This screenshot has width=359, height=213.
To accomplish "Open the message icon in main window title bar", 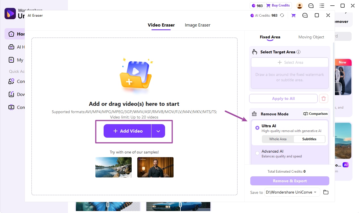I will (311, 6).
